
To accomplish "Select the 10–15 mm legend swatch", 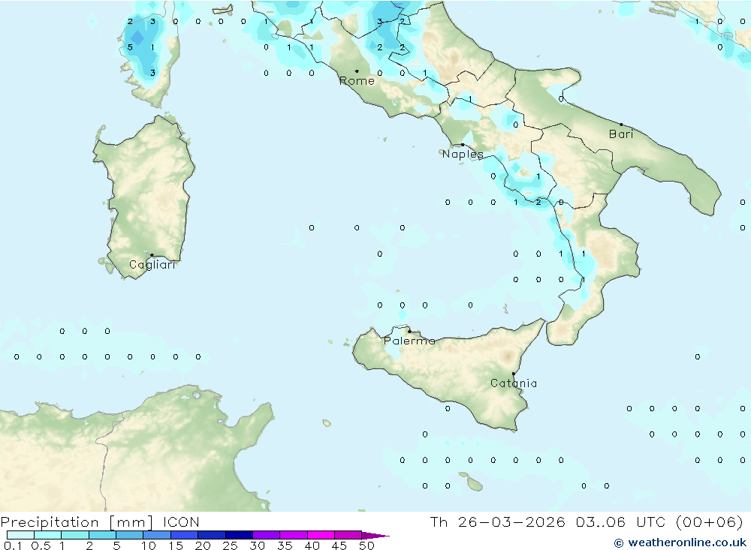I will [157, 535].
